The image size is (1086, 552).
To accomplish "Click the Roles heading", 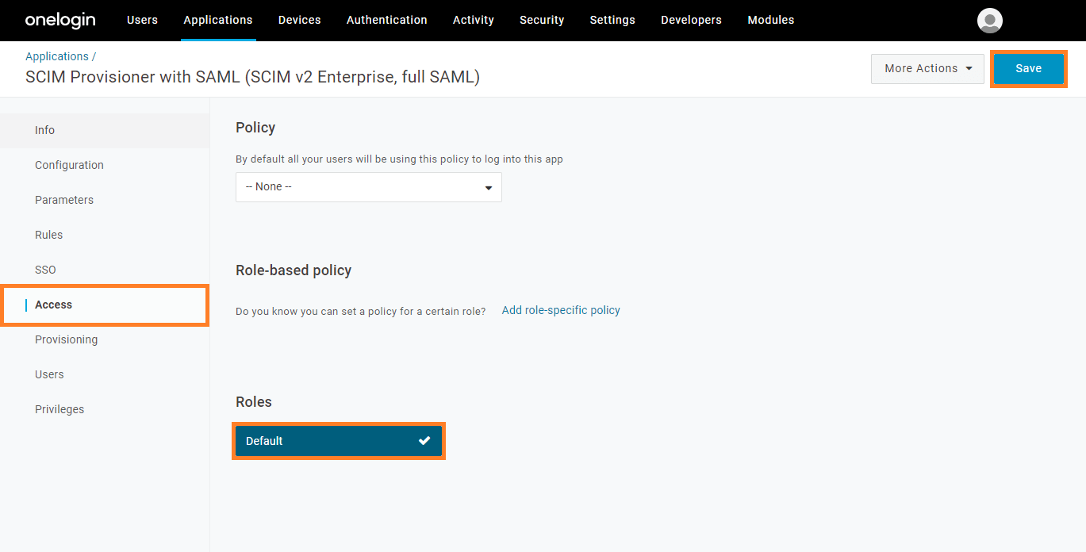I will tap(254, 402).
